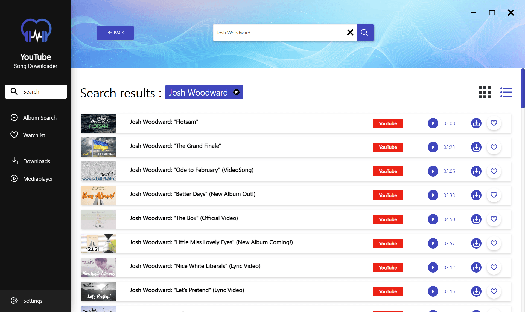The image size is (525, 312).
Task: Click YouTube badge on "Nice White Liberals" row
Action: click(388, 267)
